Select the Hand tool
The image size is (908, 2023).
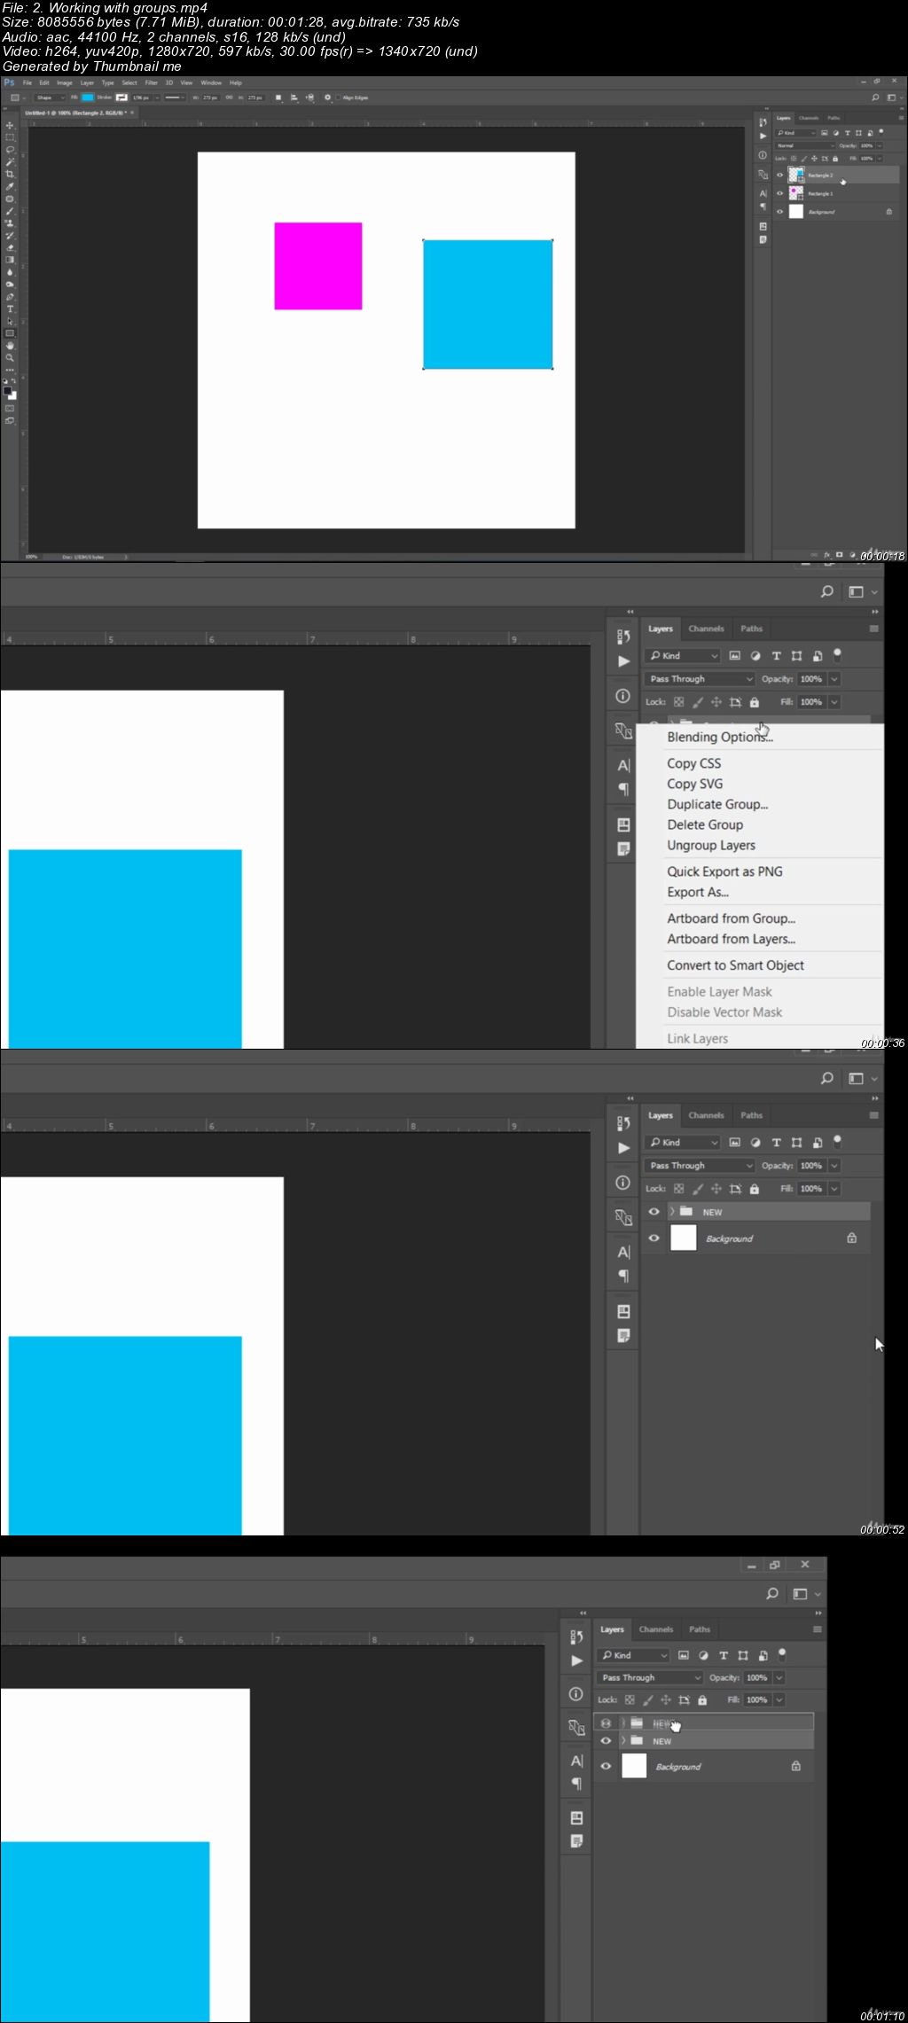pos(10,346)
